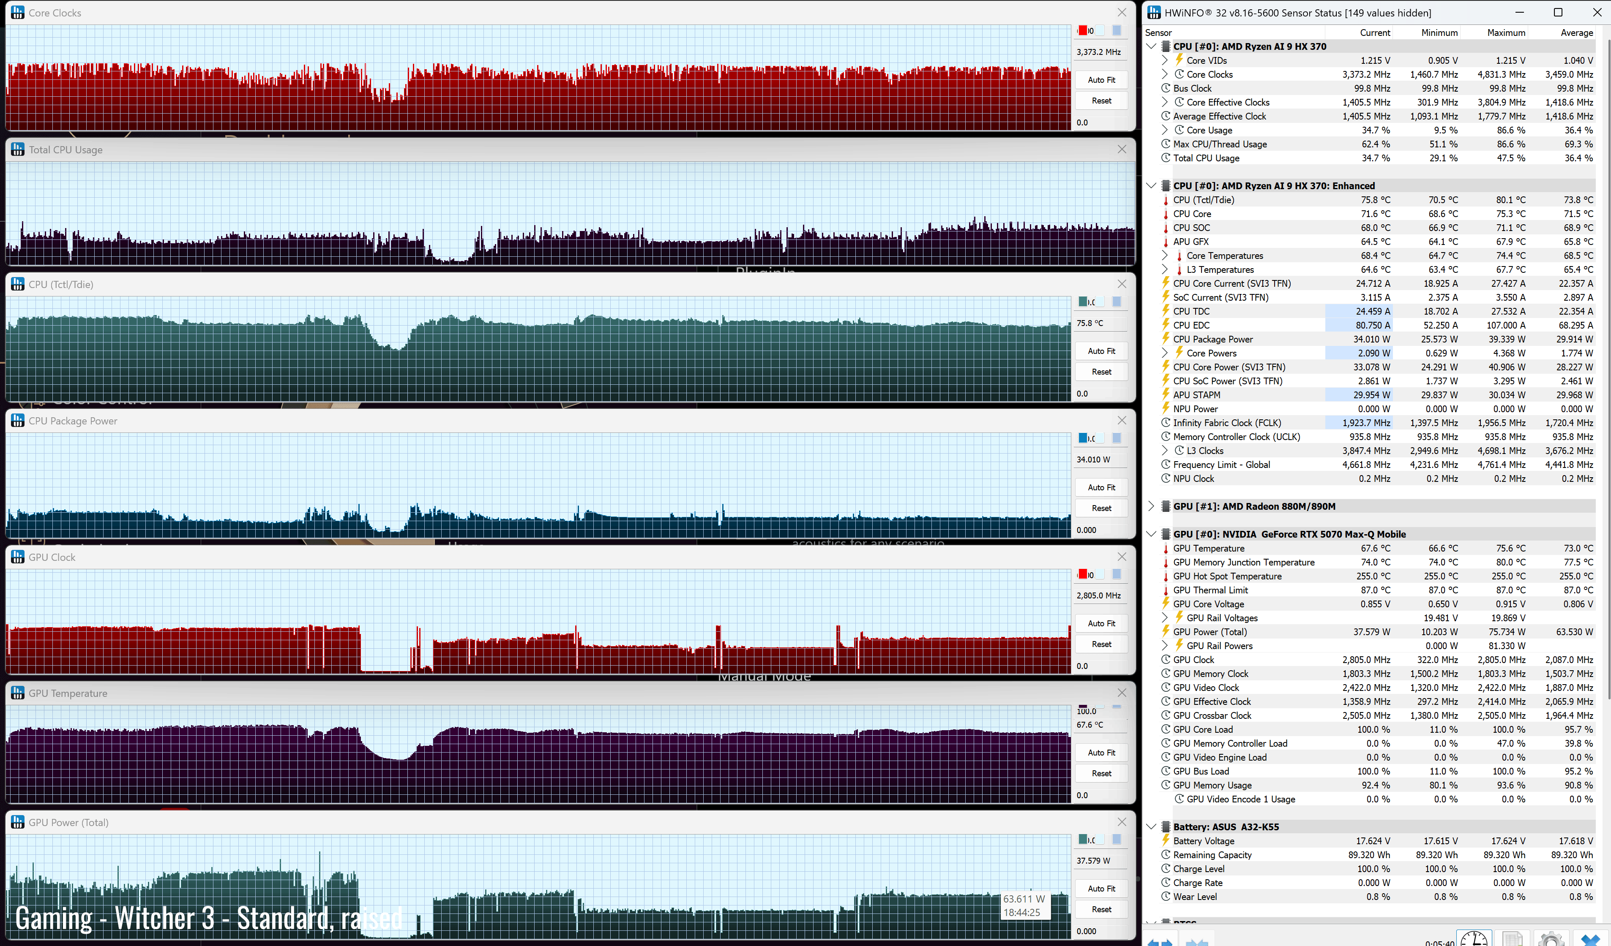Screen dimensions: 1611x946
Task: Click the clock icon for GPU Memory Clock
Action: [x=1166, y=673]
